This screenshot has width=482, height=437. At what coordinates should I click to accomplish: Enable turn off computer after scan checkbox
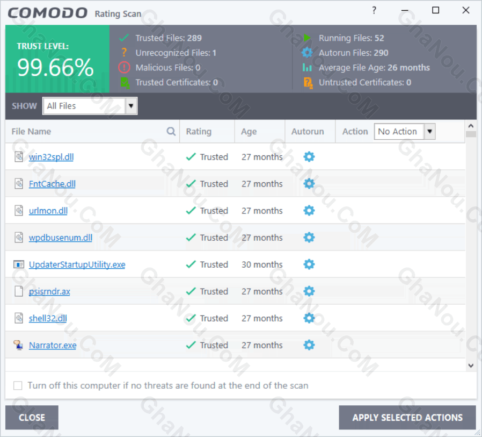click(18, 385)
